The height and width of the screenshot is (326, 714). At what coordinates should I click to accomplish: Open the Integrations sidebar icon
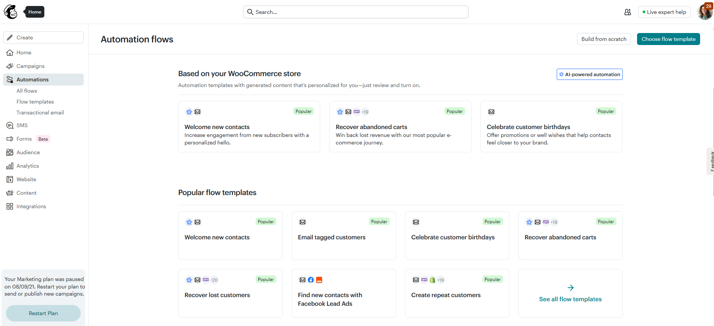pos(10,206)
